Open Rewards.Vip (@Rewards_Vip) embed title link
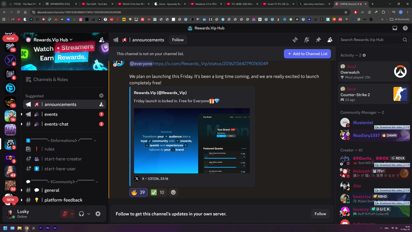The width and height of the screenshot is (412, 232). point(160,93)
